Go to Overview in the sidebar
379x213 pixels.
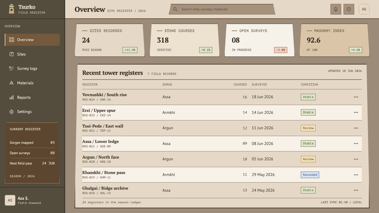coord(32,40)
